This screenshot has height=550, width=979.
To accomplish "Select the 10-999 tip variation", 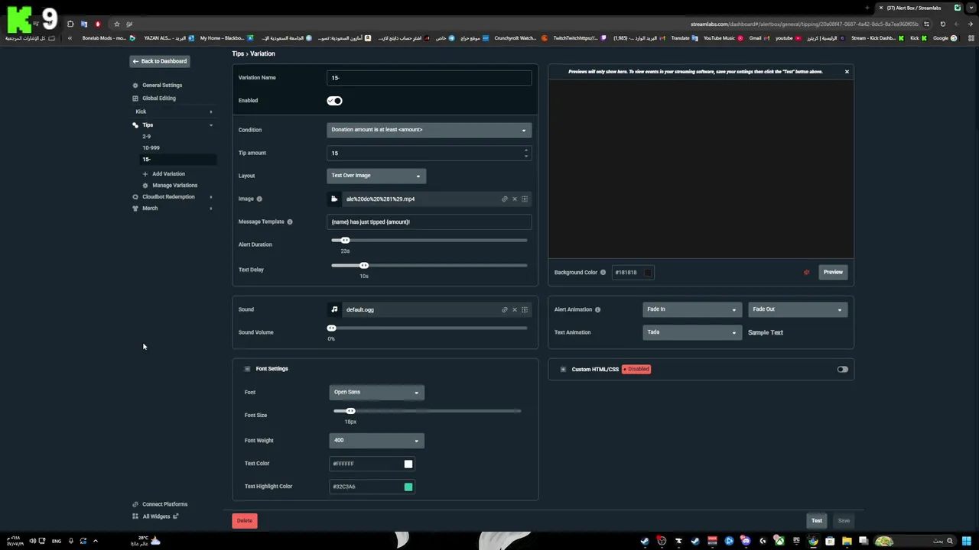I will tap(151, 147).
